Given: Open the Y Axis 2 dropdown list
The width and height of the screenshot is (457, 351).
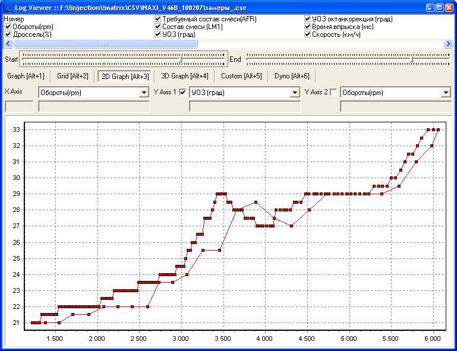Looking at the screenshot, I should coord(446,93).
